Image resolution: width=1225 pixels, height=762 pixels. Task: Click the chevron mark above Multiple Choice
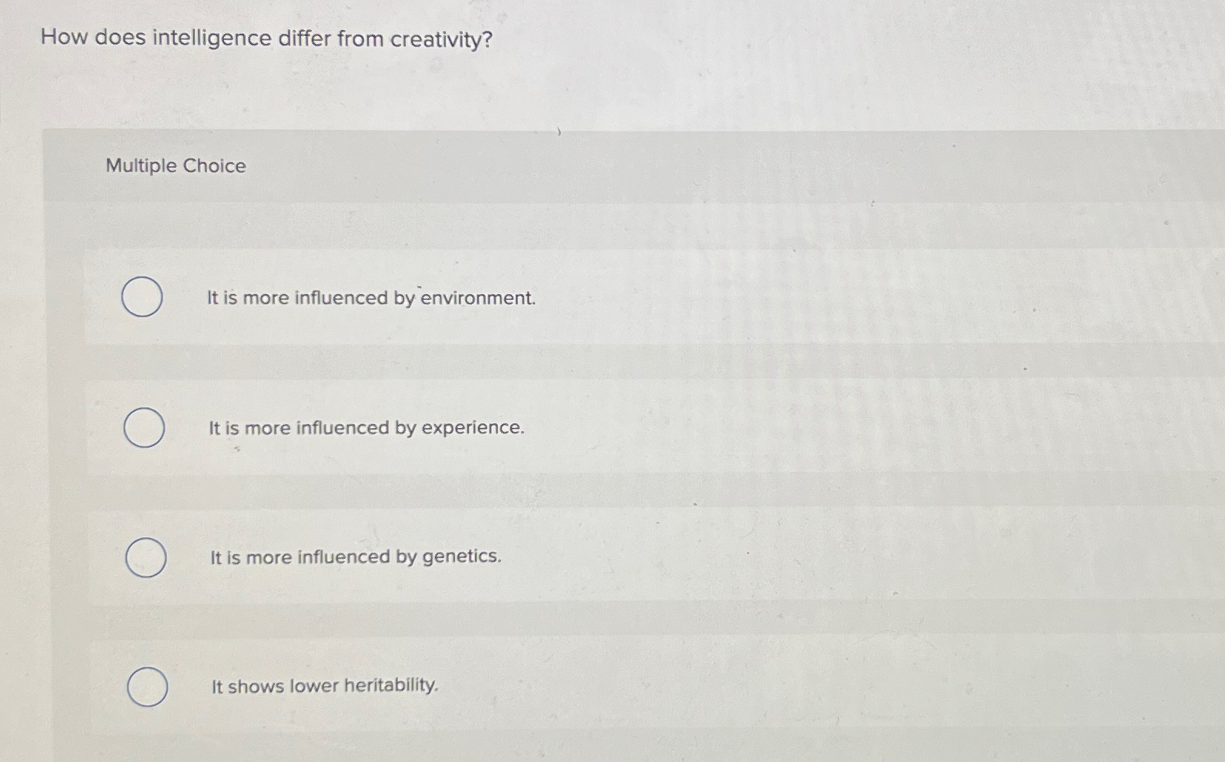[557, 132]
